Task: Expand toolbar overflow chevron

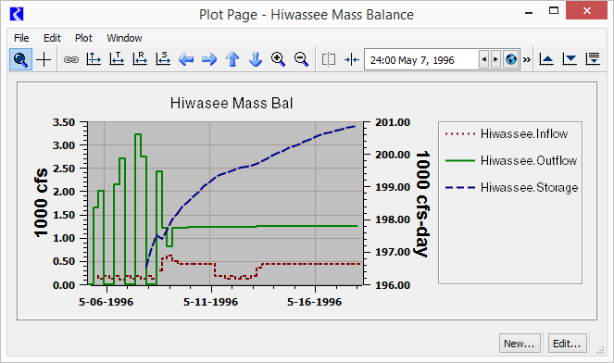Action: pos(527,60)
